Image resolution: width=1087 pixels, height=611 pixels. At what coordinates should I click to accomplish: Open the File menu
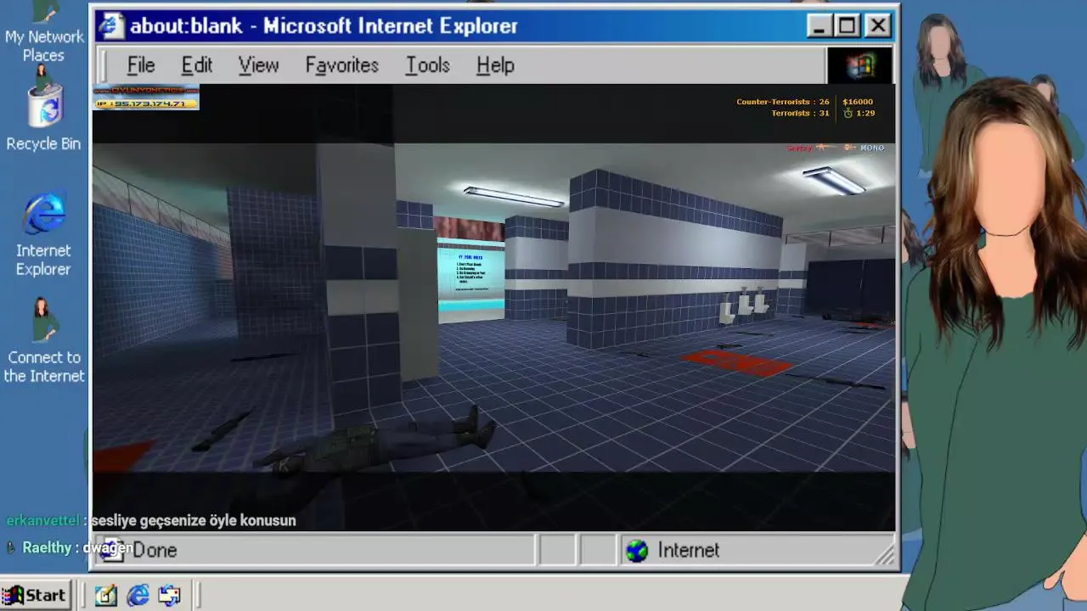(x=141, y=65)
